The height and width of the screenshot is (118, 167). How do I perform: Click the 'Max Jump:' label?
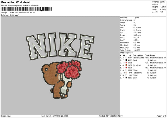tap(124, 48)
